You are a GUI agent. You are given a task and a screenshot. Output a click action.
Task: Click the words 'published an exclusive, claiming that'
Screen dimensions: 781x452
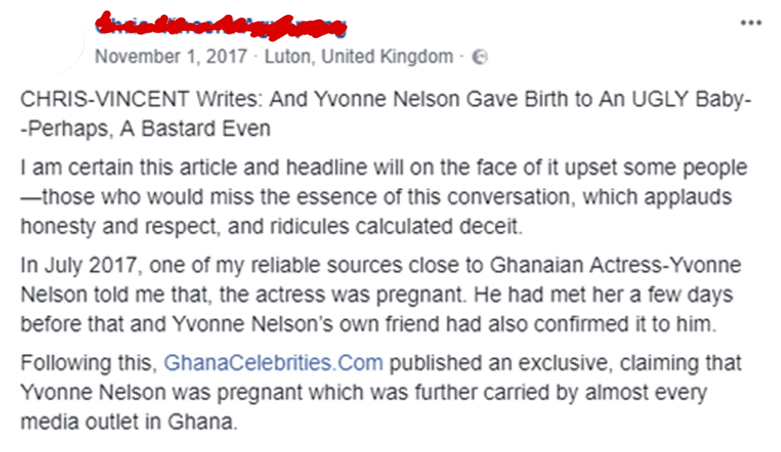click(x=565, y=362)
